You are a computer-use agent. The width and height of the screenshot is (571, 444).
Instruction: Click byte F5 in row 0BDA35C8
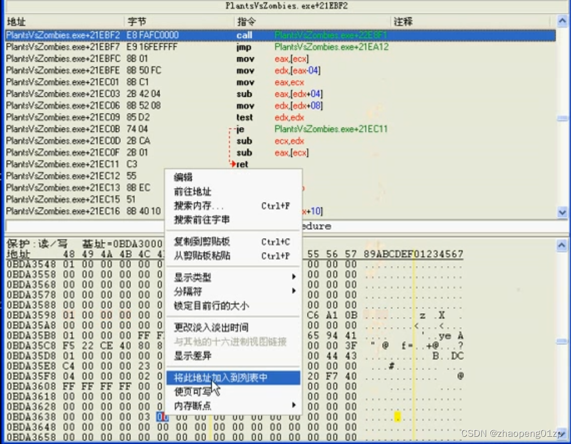coord(69,346)
